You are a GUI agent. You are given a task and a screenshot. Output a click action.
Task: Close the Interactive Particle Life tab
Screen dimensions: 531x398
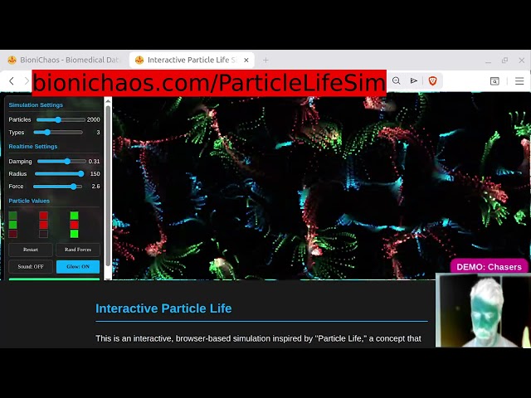click(246, 61)
